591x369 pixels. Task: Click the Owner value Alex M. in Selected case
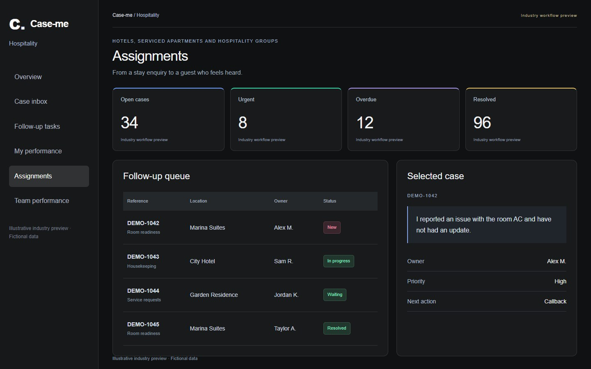[x=557, y=261]
